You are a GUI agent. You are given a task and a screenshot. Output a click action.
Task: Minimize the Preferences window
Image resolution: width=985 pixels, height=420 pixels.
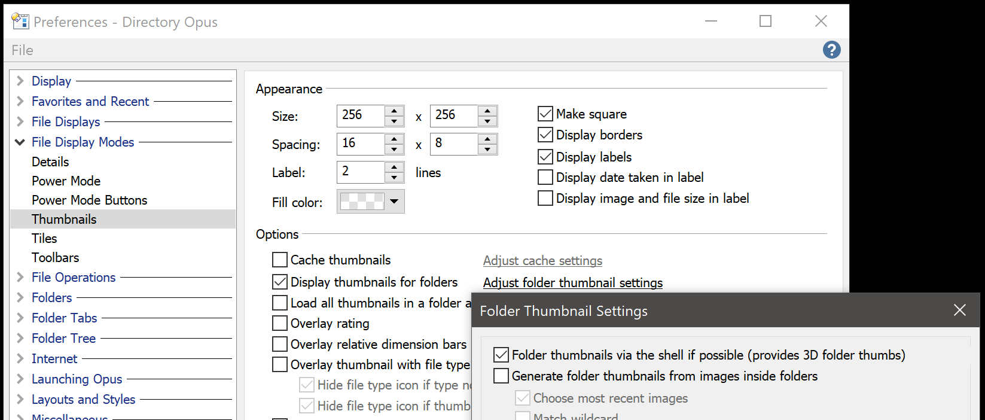pyautogui.click(x=711, y=21)
